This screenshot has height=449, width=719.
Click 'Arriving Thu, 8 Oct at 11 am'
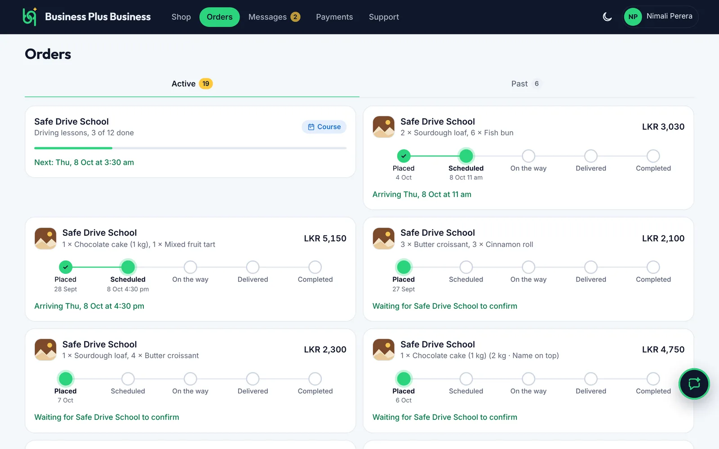point(422,194)
